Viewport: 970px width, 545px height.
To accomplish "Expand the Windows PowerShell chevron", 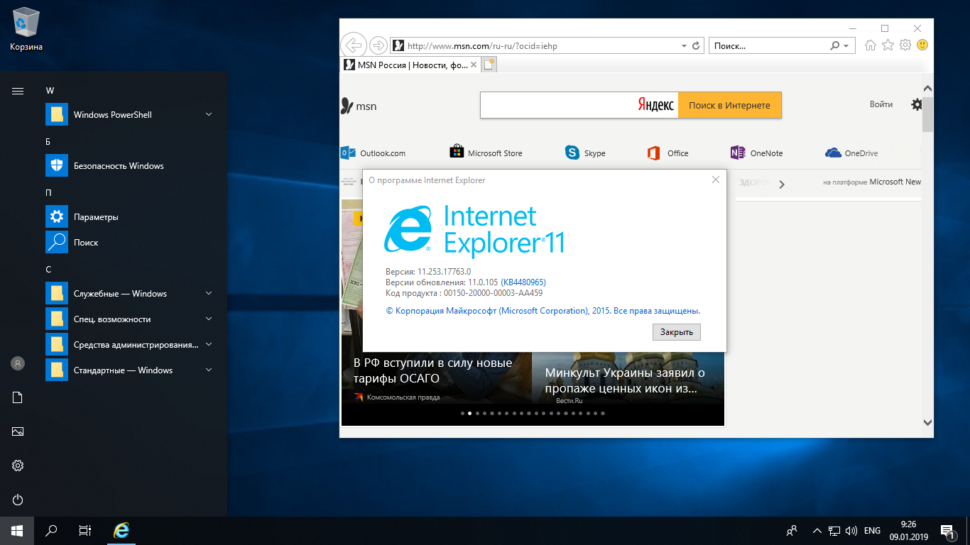I will pos(209,114).
